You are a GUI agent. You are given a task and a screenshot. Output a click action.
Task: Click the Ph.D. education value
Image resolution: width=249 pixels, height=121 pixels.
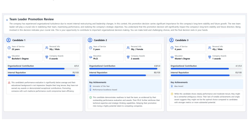point(96,59)
